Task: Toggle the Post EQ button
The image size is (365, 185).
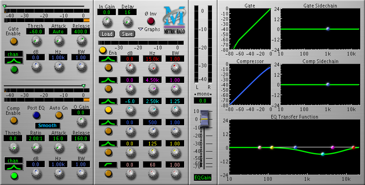Action: point(36,115)
